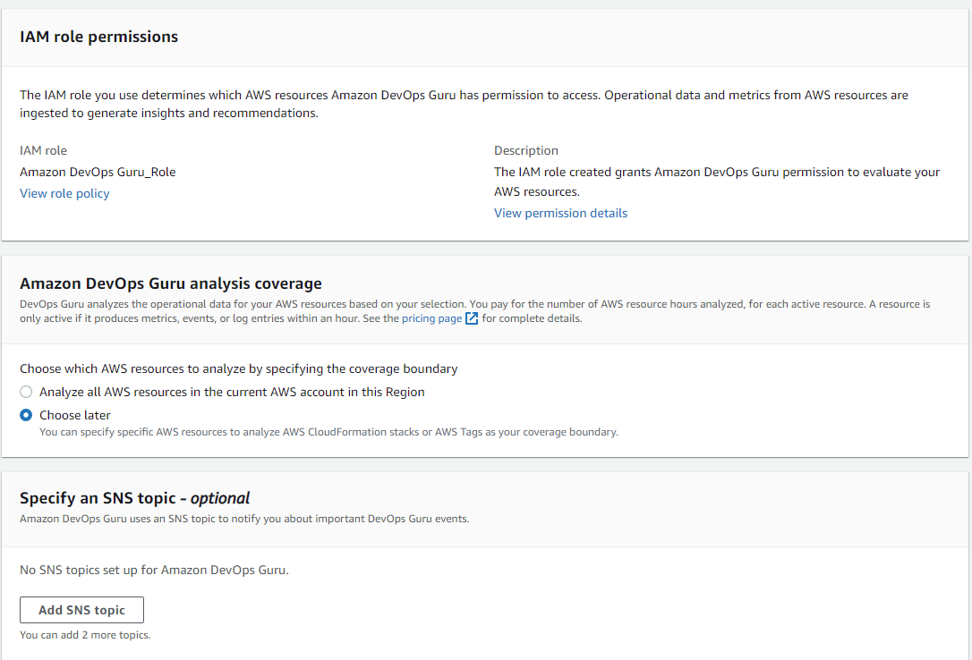This screenshot has width=972, height=660.
Task: Click the Amazon DevOps Guru analysis coverage heading
Action: (170, 283)
